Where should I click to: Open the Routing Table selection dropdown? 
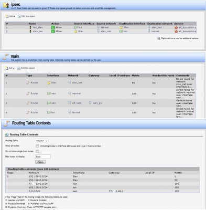pos(41,141)
